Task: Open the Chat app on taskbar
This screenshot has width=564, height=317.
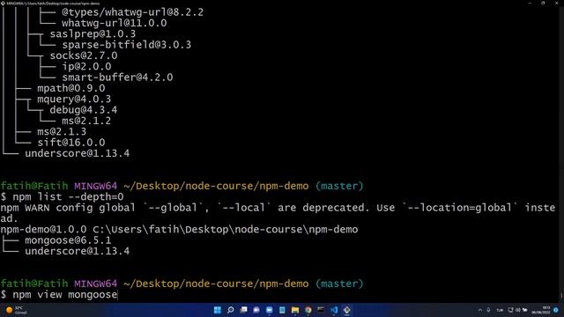Action: coord(256,310)
